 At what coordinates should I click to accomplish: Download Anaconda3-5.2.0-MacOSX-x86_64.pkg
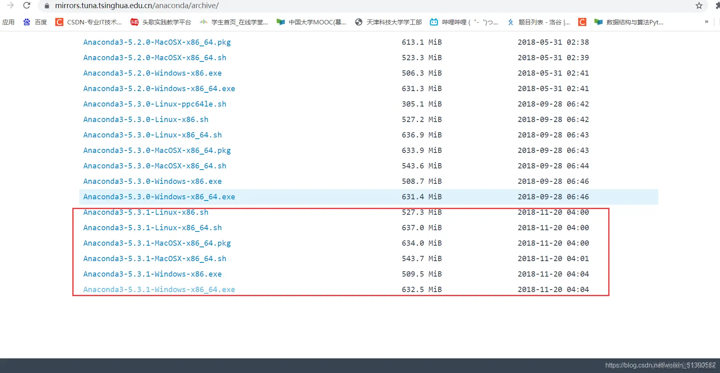click(x=157, y=42)
